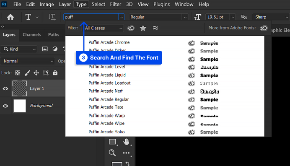Click lock transparent pixels icon
The height and width of the screenshot is (166, 290).
[x=18, y=73]
